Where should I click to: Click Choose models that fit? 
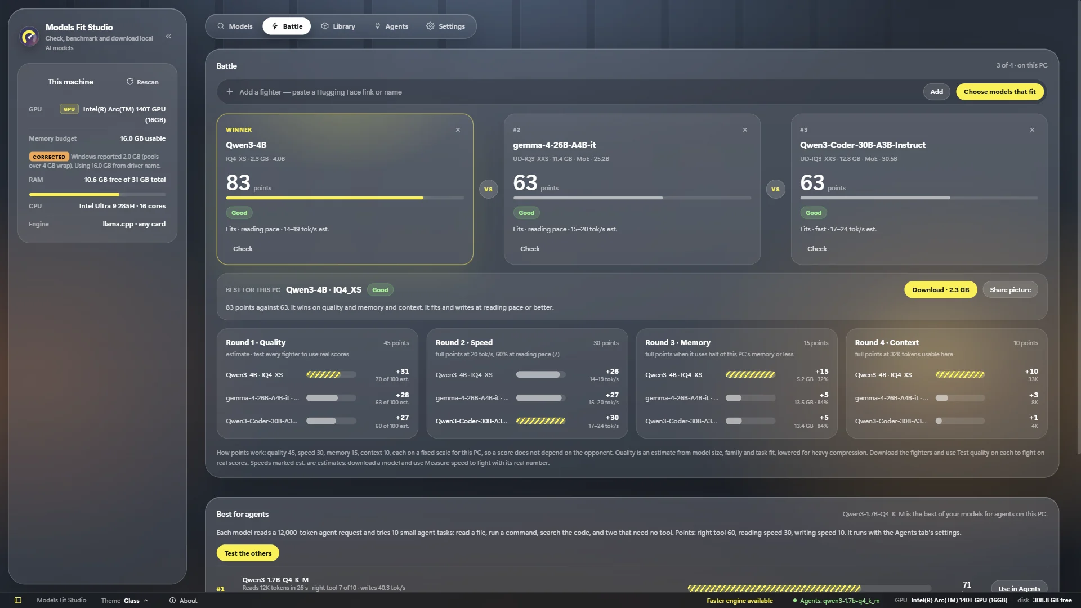[999, 92]
